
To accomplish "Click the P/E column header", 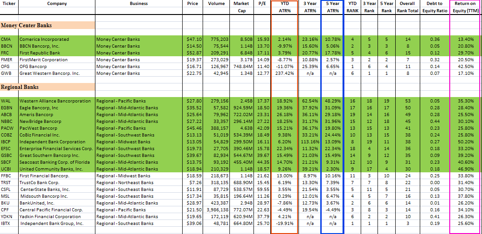I will [262, 4].
